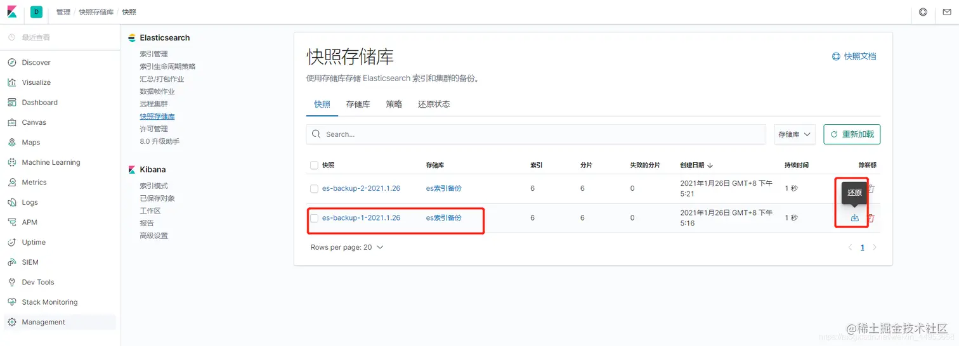Viewport: 959px width, 346px height.
Task: Open the Rows per page: 20 selector
Action: point(347,247)
